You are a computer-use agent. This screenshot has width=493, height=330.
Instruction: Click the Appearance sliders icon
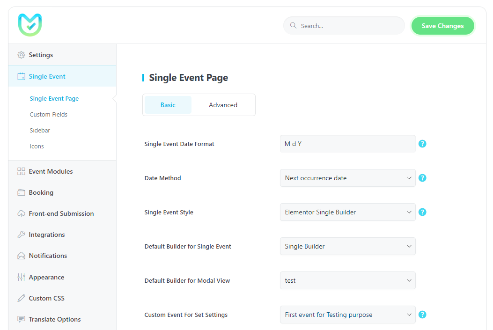[x=21, y=277]
